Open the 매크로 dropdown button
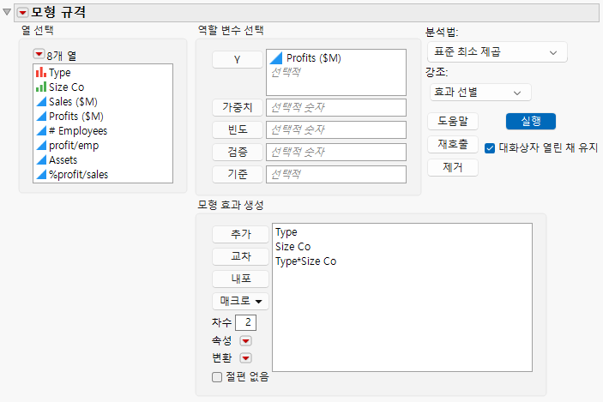 [240, 301]
